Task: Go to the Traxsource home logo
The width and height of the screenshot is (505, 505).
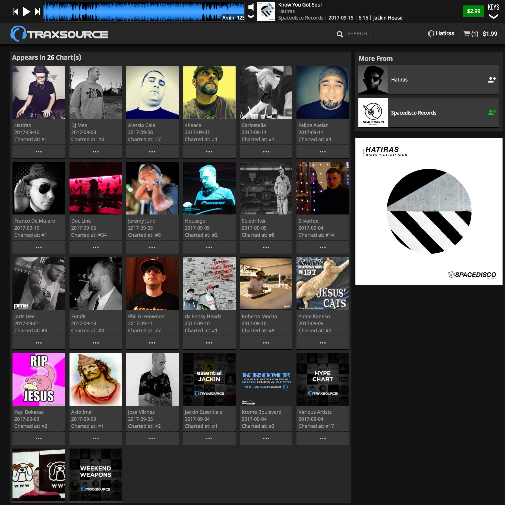Action: (x=59, y=34)
